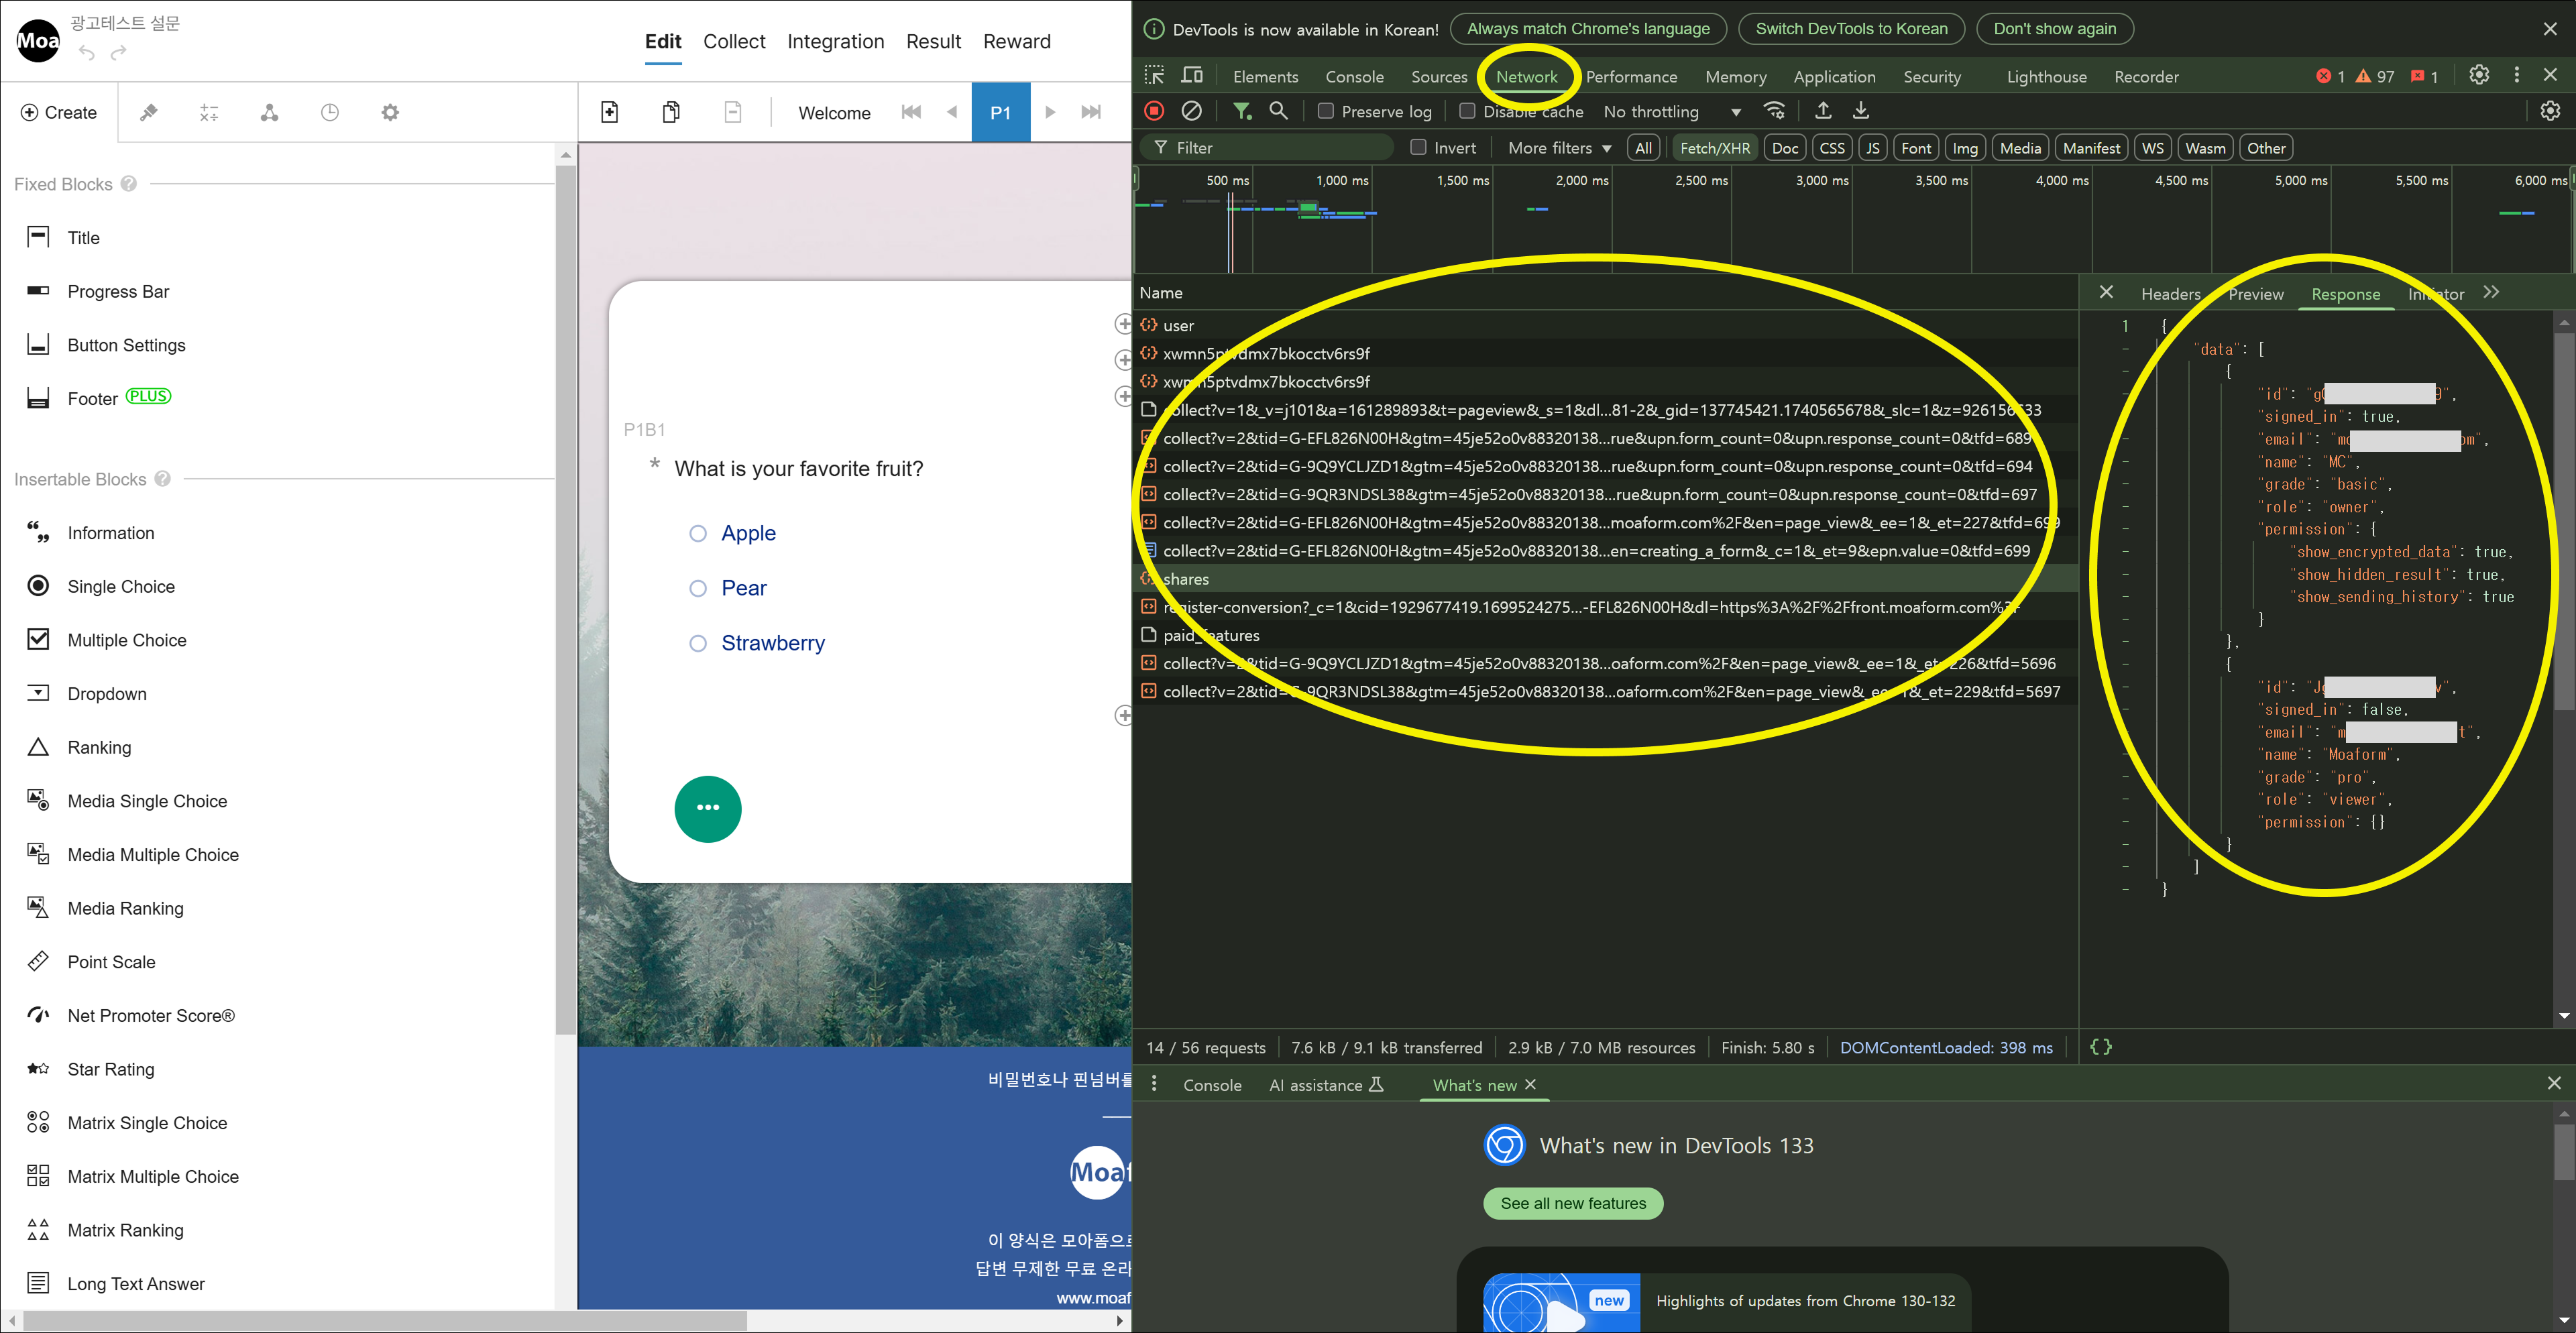Go to the Welcome page button

point(834,113)
